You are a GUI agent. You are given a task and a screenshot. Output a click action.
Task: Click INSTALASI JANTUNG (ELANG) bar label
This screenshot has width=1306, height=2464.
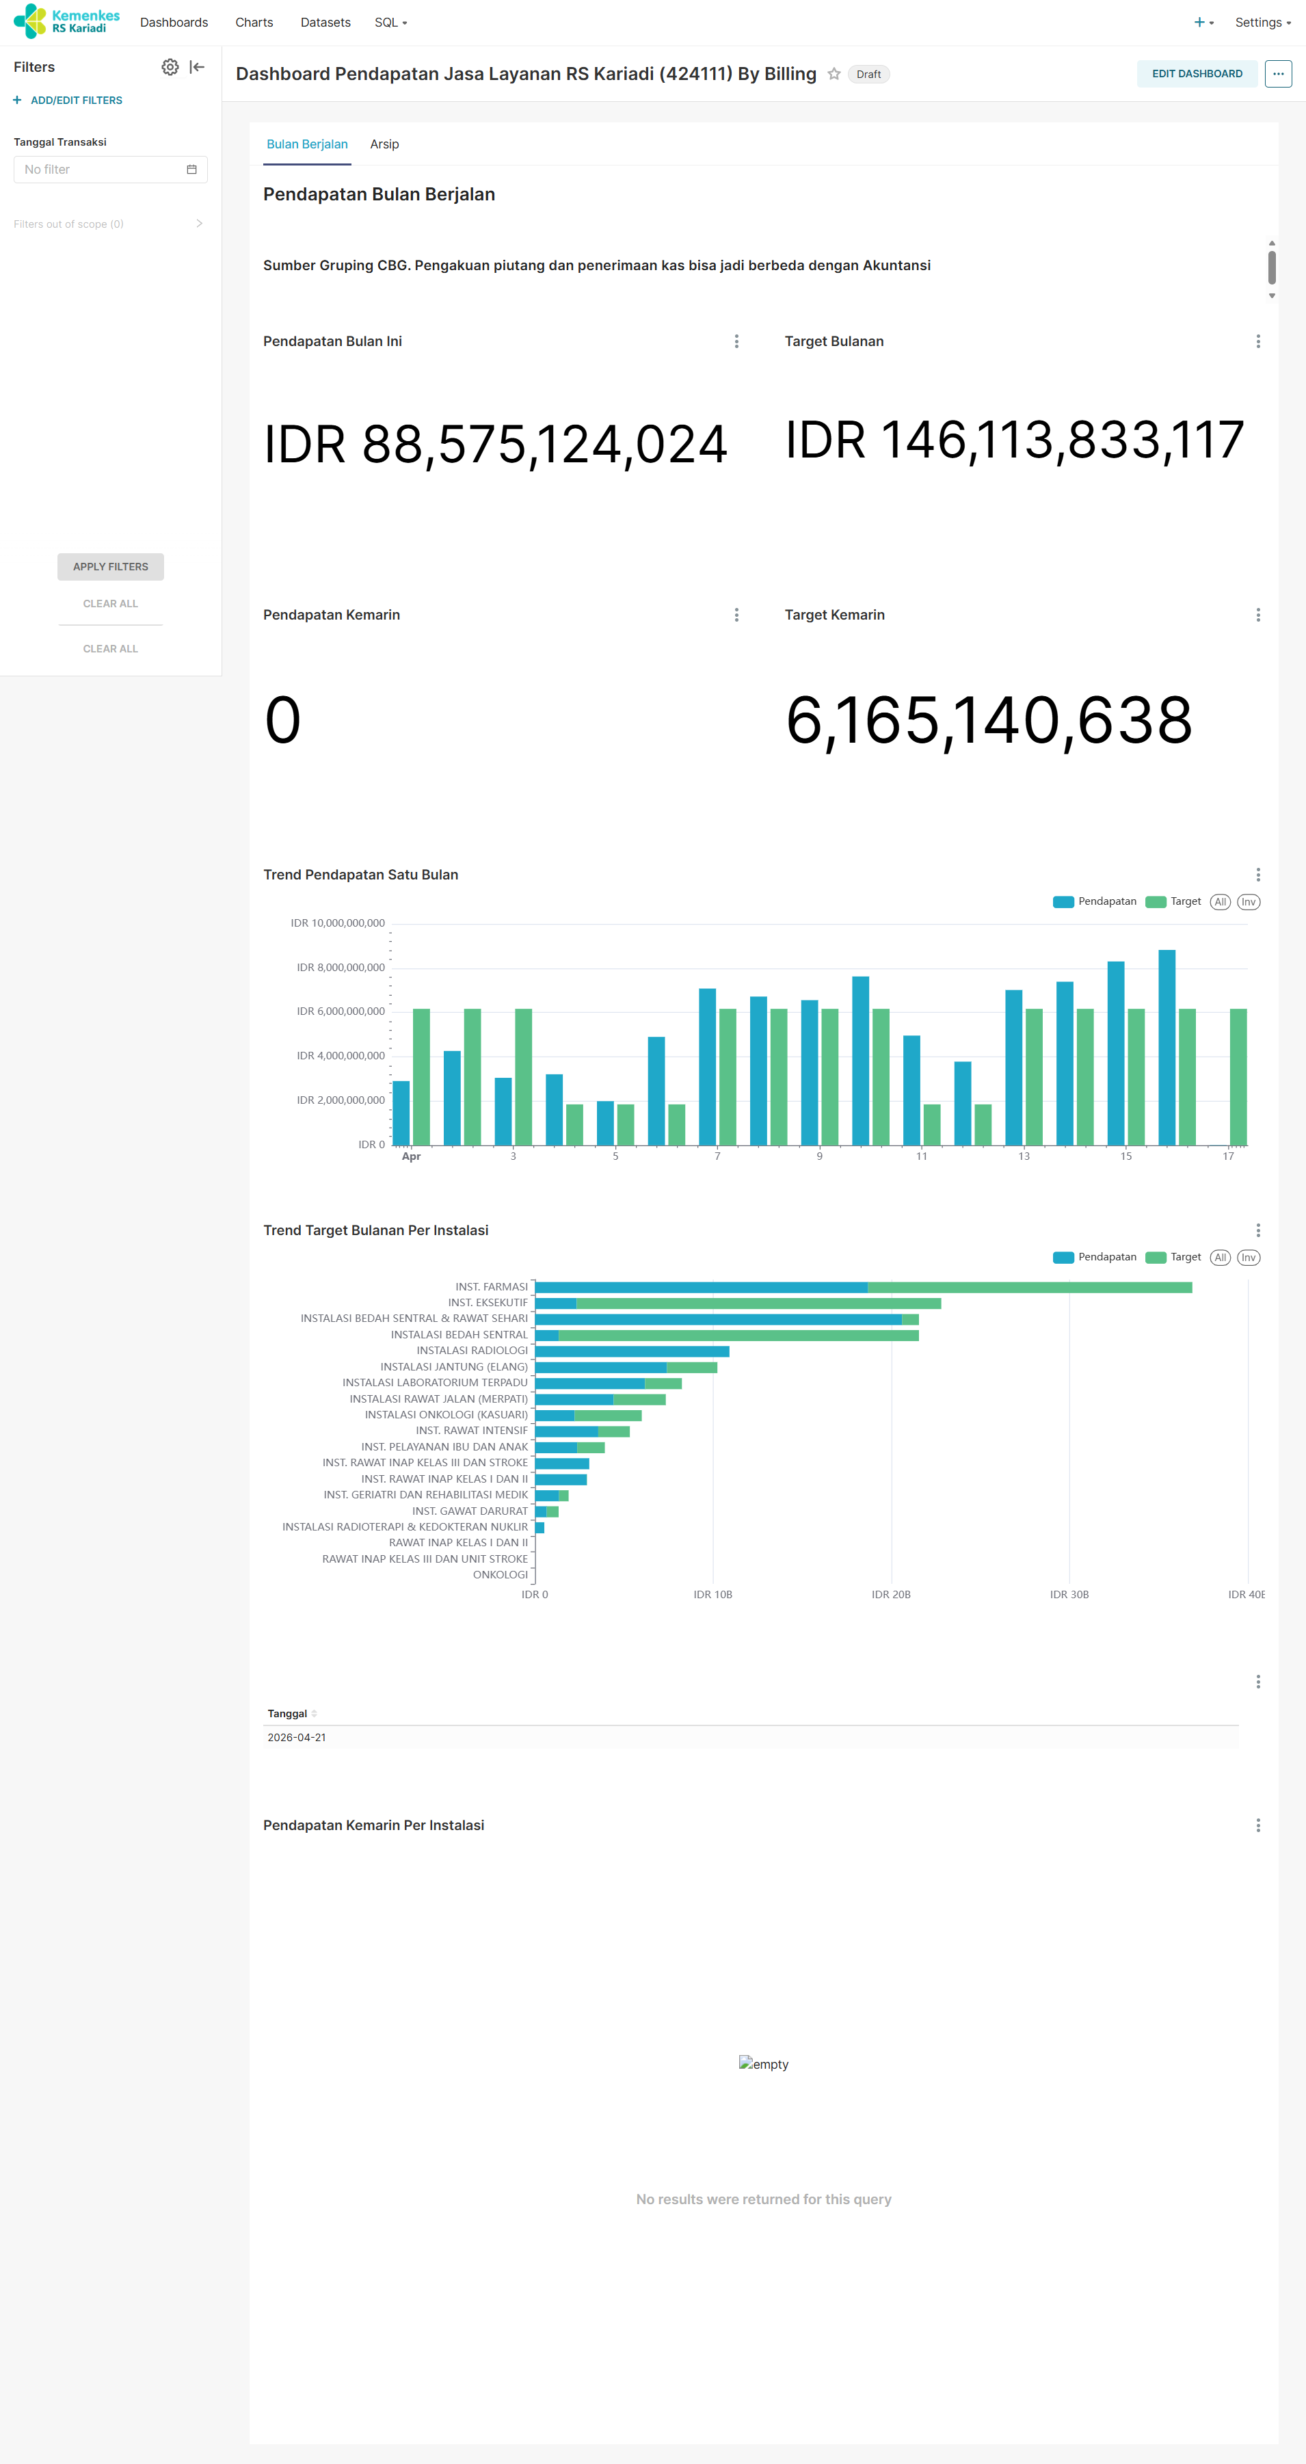[454, 1368]
